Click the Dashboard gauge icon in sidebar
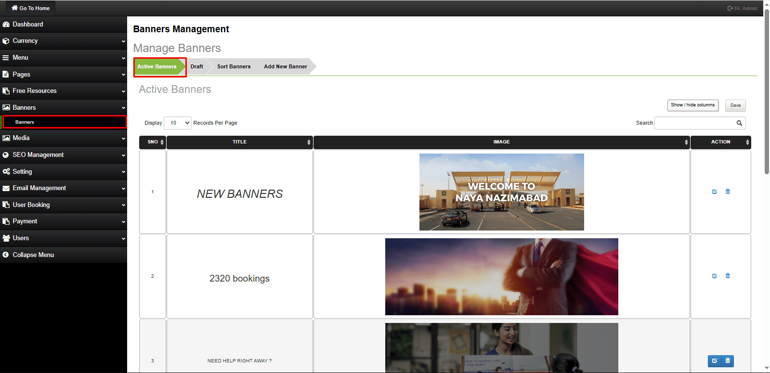Image resolution: width=770 pixels, height=373 pixels. [x=6, y=25]
